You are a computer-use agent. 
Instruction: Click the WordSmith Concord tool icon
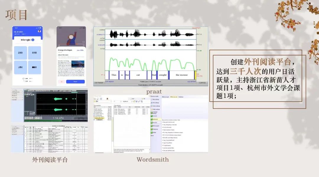(152, 116)
